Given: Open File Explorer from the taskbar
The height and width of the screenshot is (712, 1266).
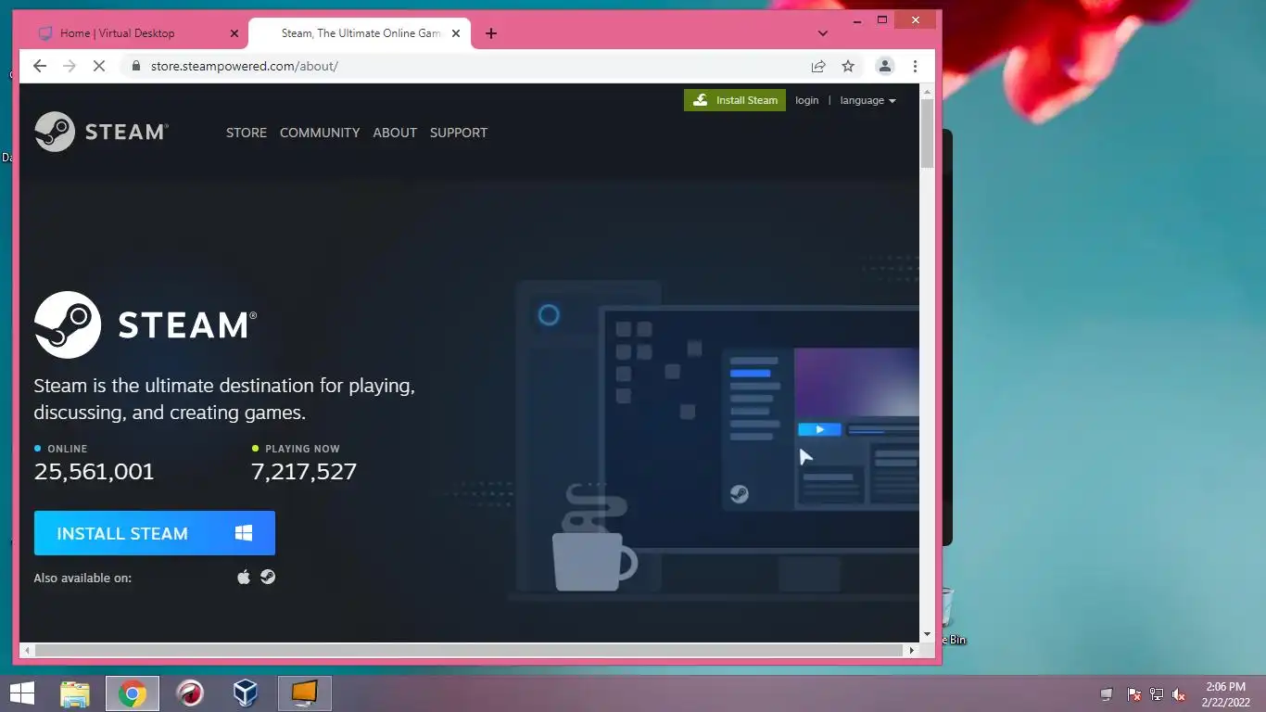Looking at the screenshot, I should pos(75,693).
